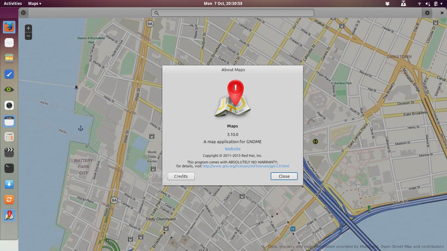
Task: Click inside the map search field
Action: 233,13
